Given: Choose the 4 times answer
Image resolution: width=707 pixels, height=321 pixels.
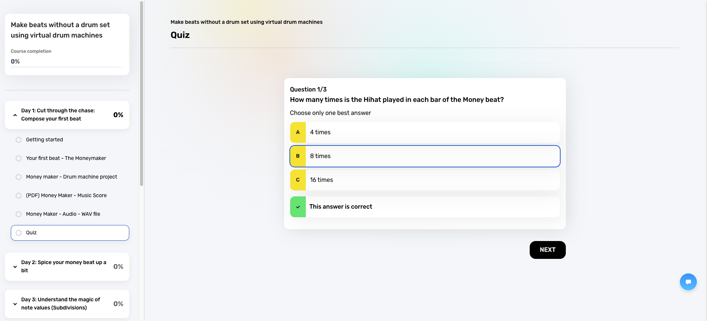Looking at the screenshot, I should click(x=432, y=132).
